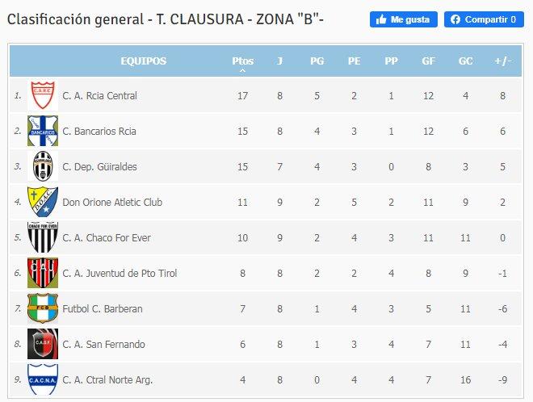The width and height of the screenshot is (533, 402).
Task: Click the C.A.C.N.A. team shield
Action: tap(43, 379)
